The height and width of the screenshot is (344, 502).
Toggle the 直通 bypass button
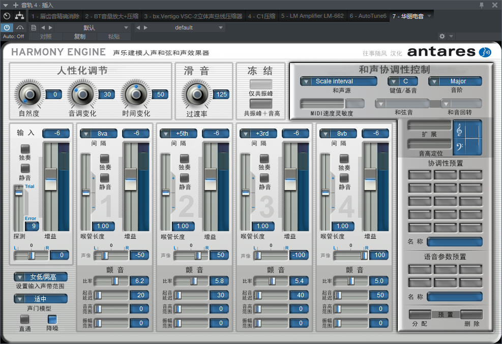tap(24, 319)
